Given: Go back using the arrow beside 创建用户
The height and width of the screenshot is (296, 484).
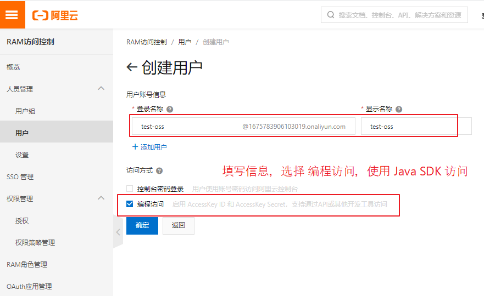Looking at the screenshot, I should click(132, 67).
